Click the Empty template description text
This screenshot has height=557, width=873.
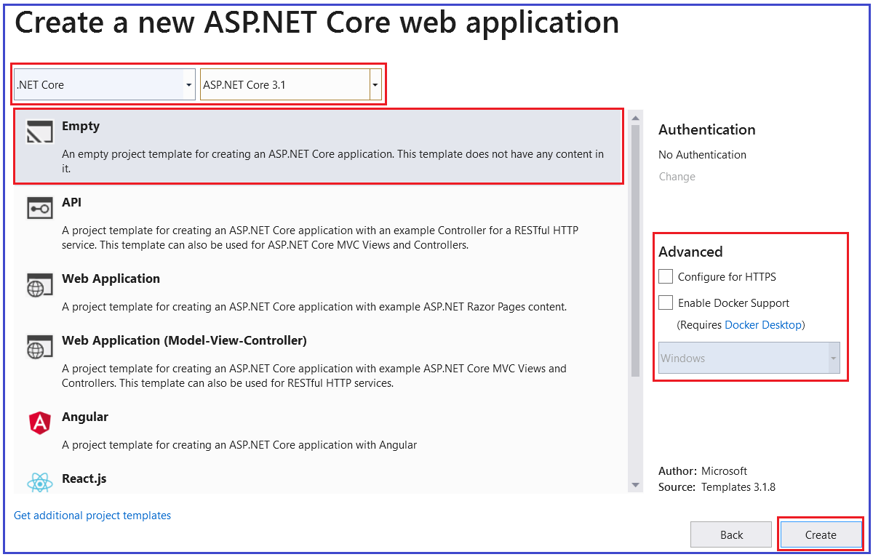pos(332,161)
